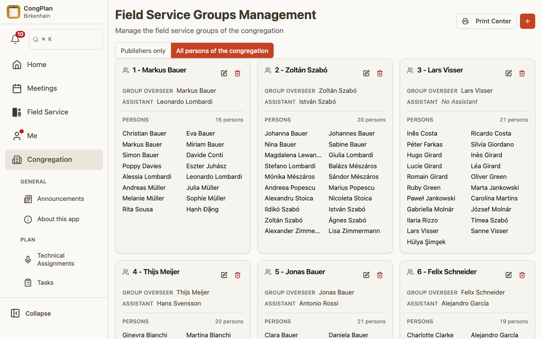Delete group 6 - Felix Schneider

point(522,275)
